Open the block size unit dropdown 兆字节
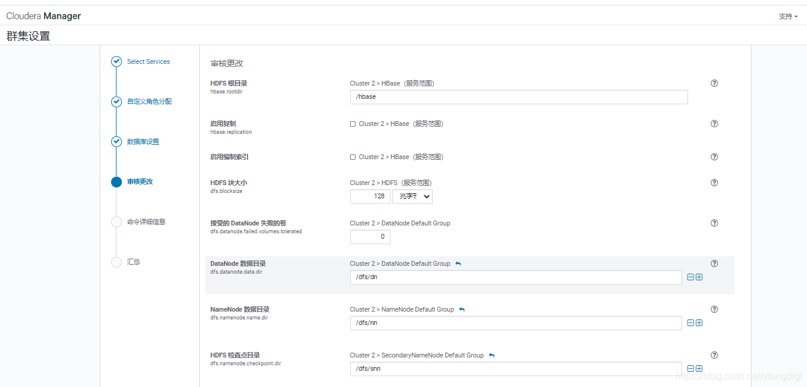This screenshot has height=387, width=807. (412, 197)
